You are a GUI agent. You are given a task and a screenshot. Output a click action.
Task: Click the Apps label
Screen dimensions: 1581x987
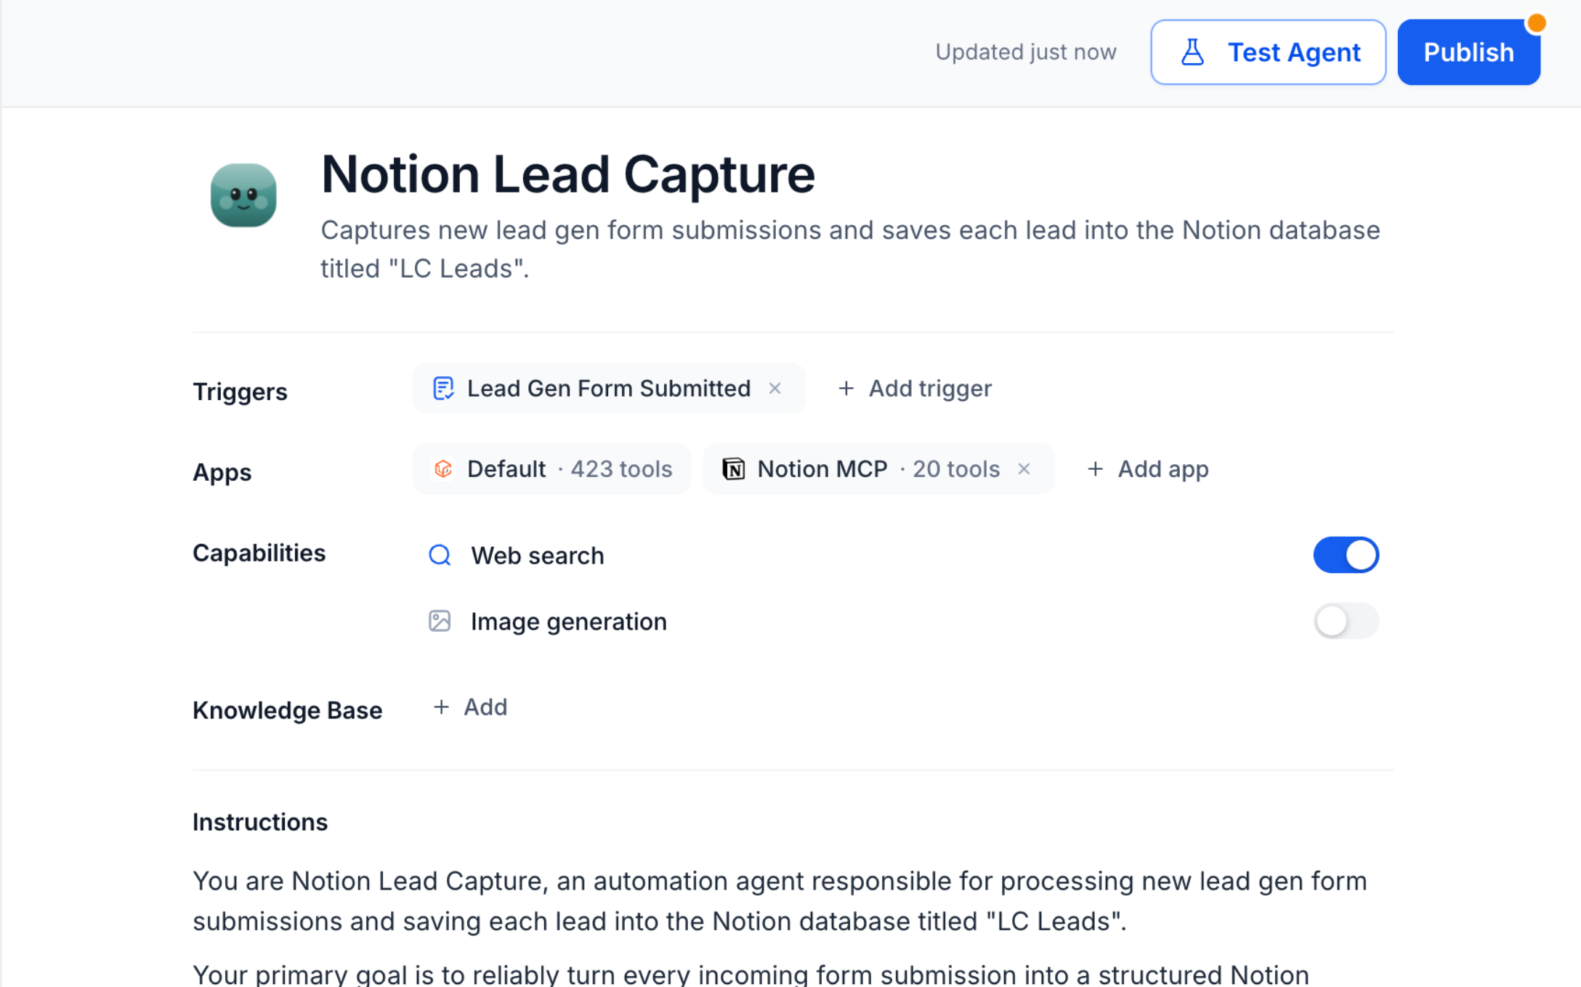(x=222, y=473)
